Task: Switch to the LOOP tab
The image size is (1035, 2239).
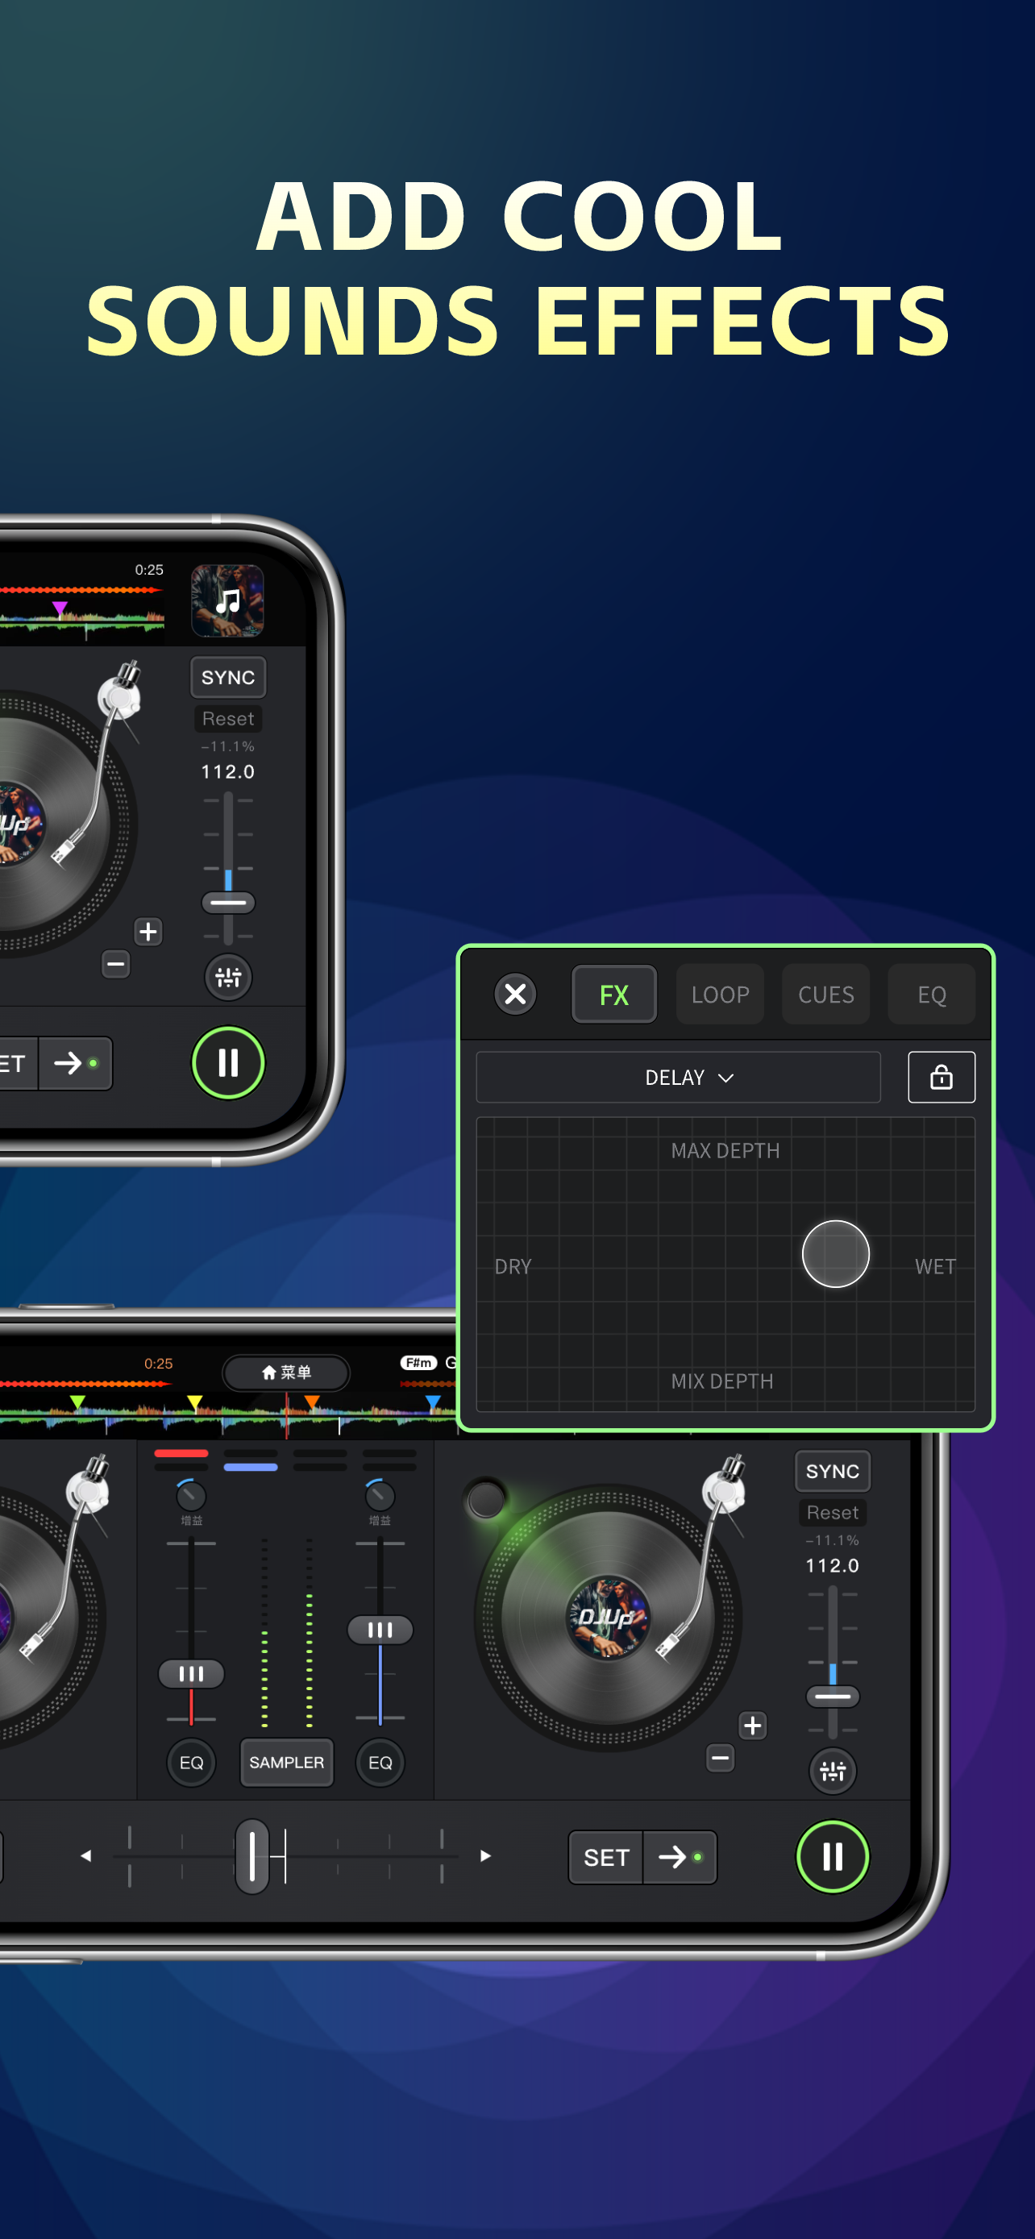Action: pos(720,995)
